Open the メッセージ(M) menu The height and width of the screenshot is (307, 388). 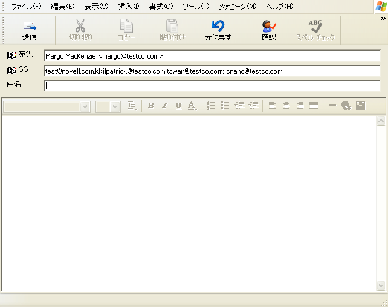pos(238,7)
